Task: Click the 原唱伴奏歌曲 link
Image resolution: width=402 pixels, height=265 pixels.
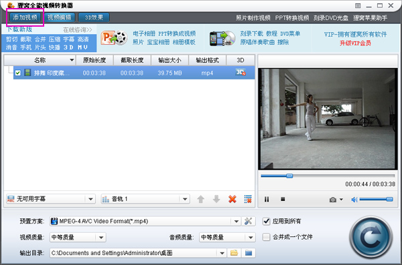Action: point(257,42)
